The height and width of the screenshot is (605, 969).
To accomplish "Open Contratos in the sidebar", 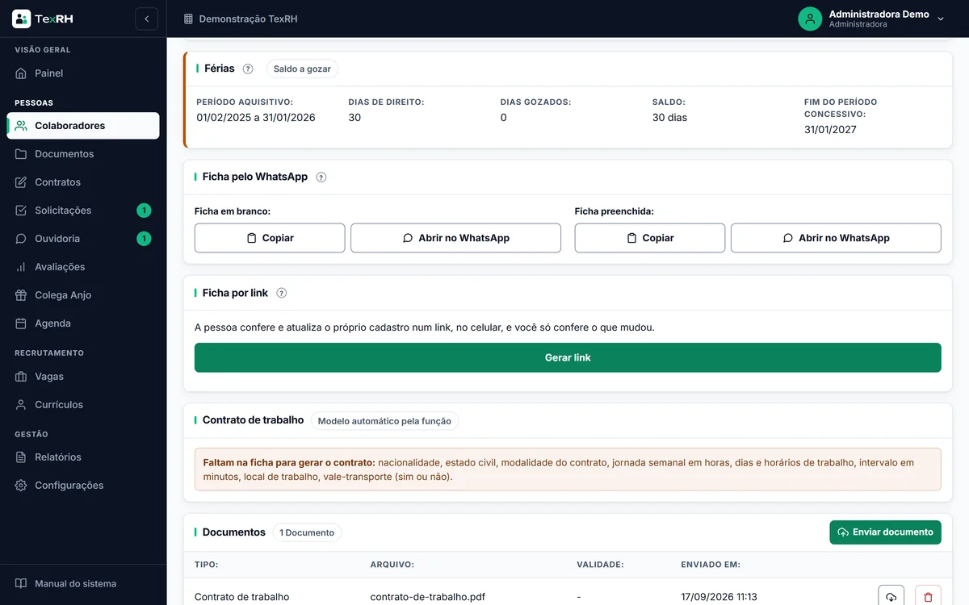I will tap(83, 182).
